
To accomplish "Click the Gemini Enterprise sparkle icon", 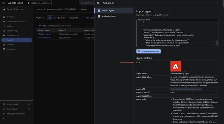I will tap(4, 9).
